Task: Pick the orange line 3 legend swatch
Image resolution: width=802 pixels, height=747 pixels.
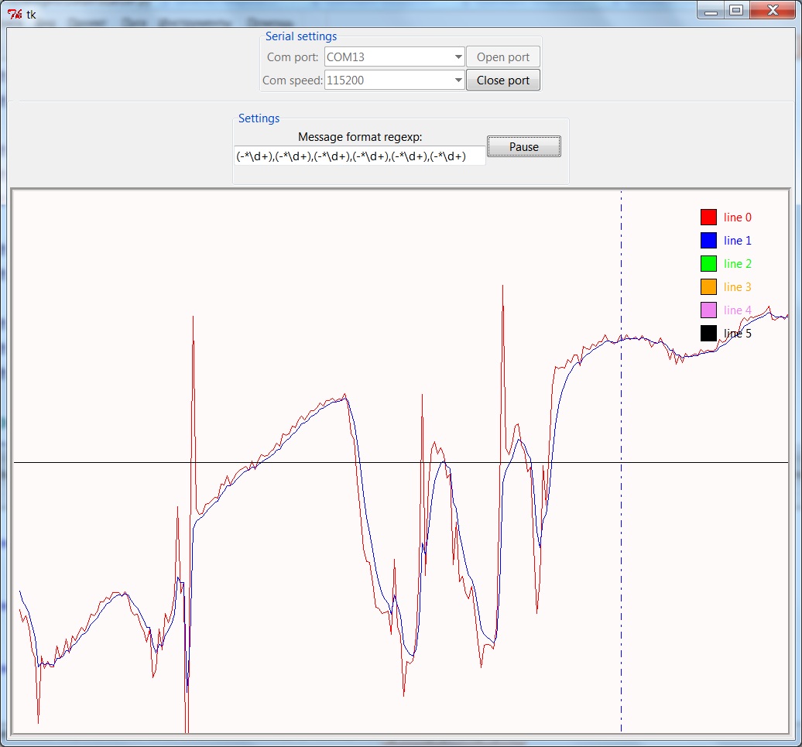Action: coord(708,287)
